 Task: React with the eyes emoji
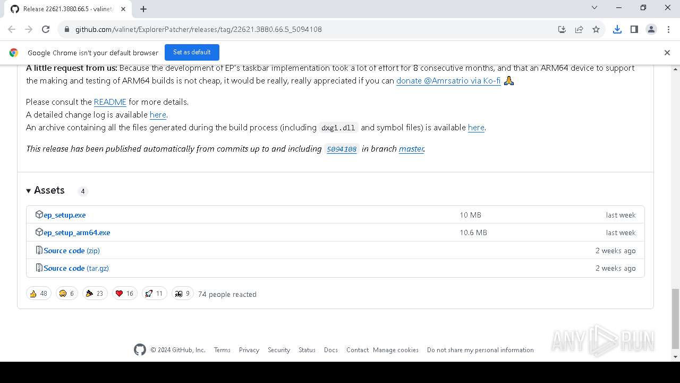tap(183, 293)
